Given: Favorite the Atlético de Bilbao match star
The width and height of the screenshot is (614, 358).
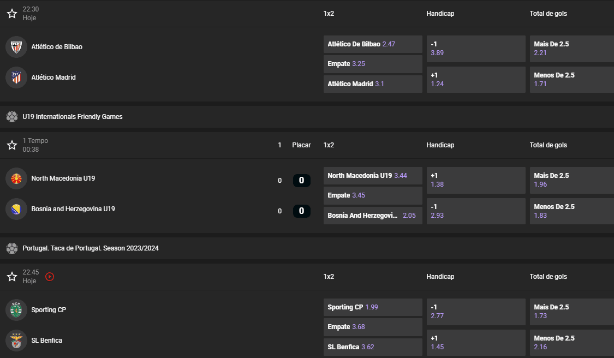Looking at the screenshot, I should 12,14.
